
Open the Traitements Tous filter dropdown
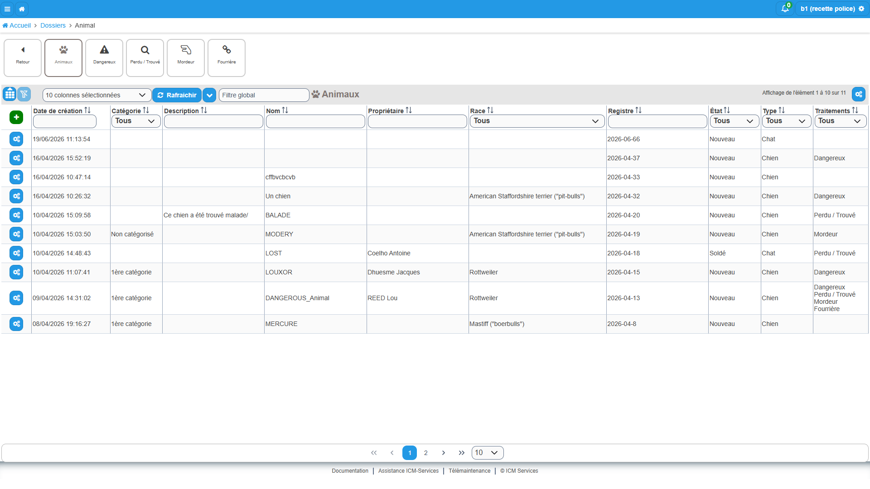841,121
